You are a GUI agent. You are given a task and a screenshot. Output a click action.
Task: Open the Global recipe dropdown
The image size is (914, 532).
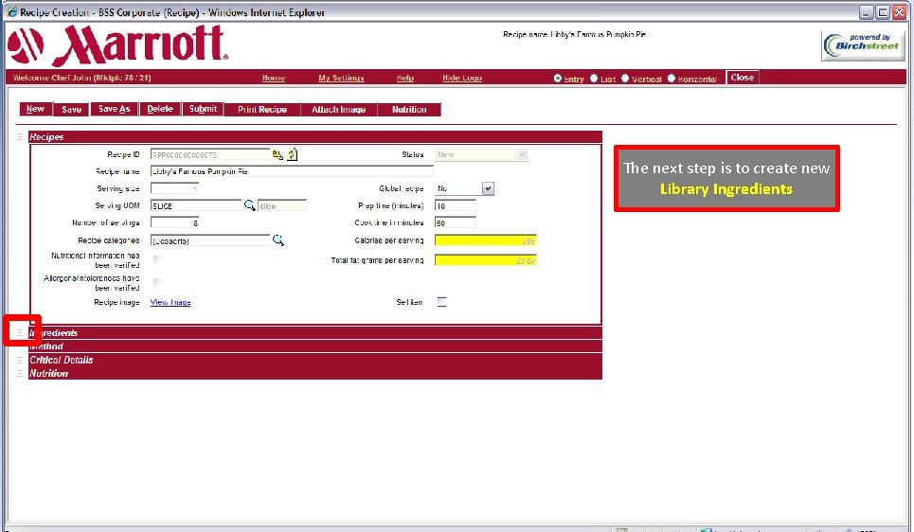click(x=488, y=188)
